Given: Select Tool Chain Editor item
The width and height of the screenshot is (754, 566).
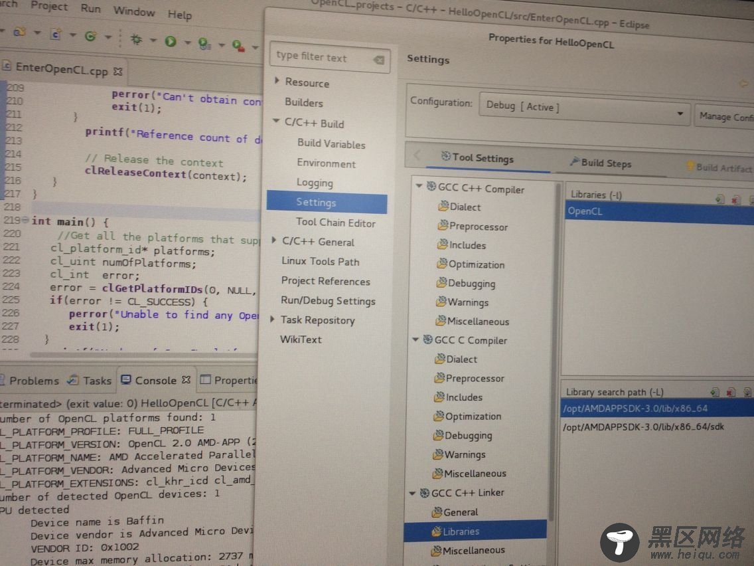Looking at the screenshot, I should pos(336,223).
